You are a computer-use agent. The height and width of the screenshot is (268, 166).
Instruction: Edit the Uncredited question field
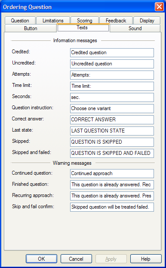click(x=112, y=64)
